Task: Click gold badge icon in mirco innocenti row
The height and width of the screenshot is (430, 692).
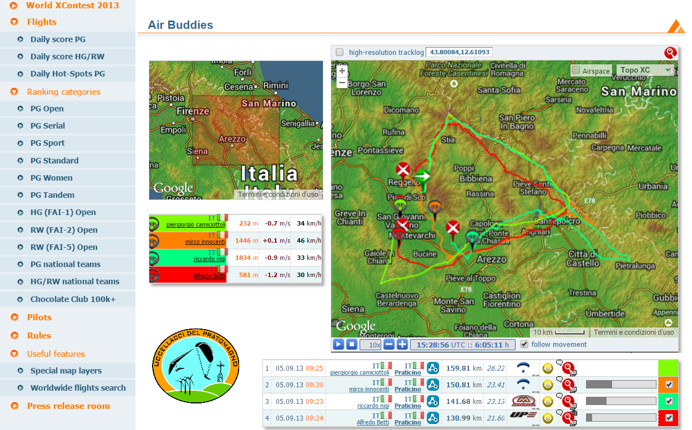Action: coord(548,385)
